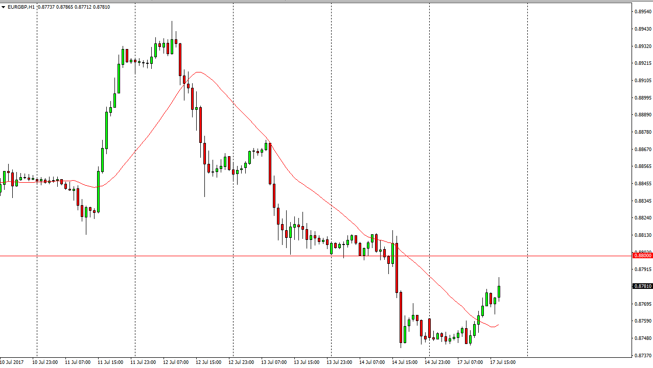Click the EURGBP,H1 symbol label
The height and width of the screenshot is (368, 653).
(21, 7)
